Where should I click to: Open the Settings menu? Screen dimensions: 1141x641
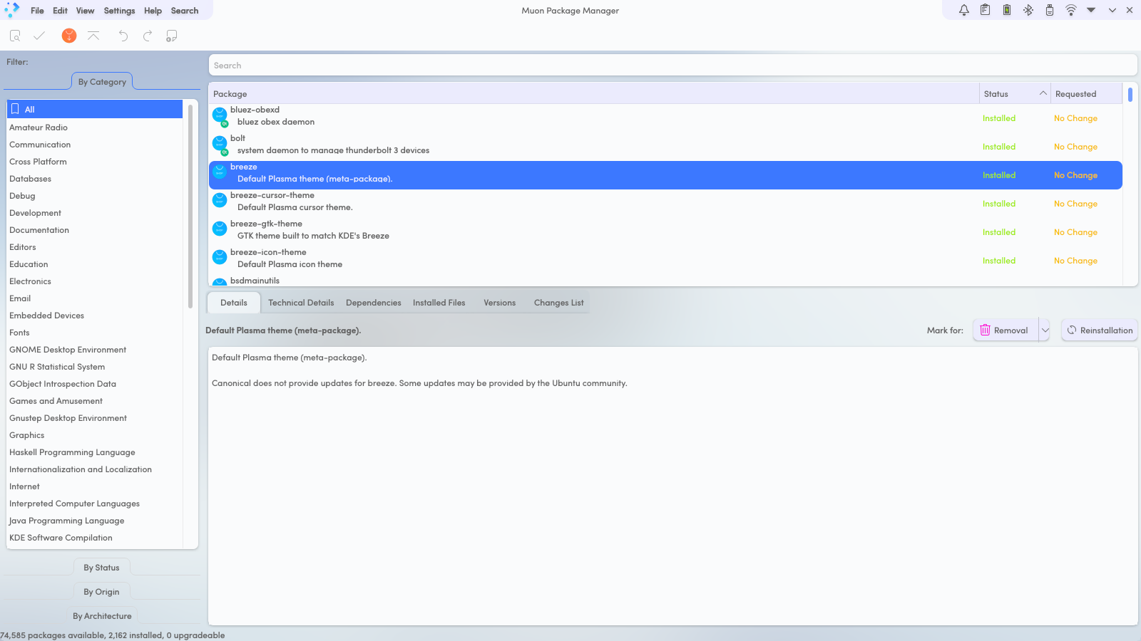click(119, 11)
